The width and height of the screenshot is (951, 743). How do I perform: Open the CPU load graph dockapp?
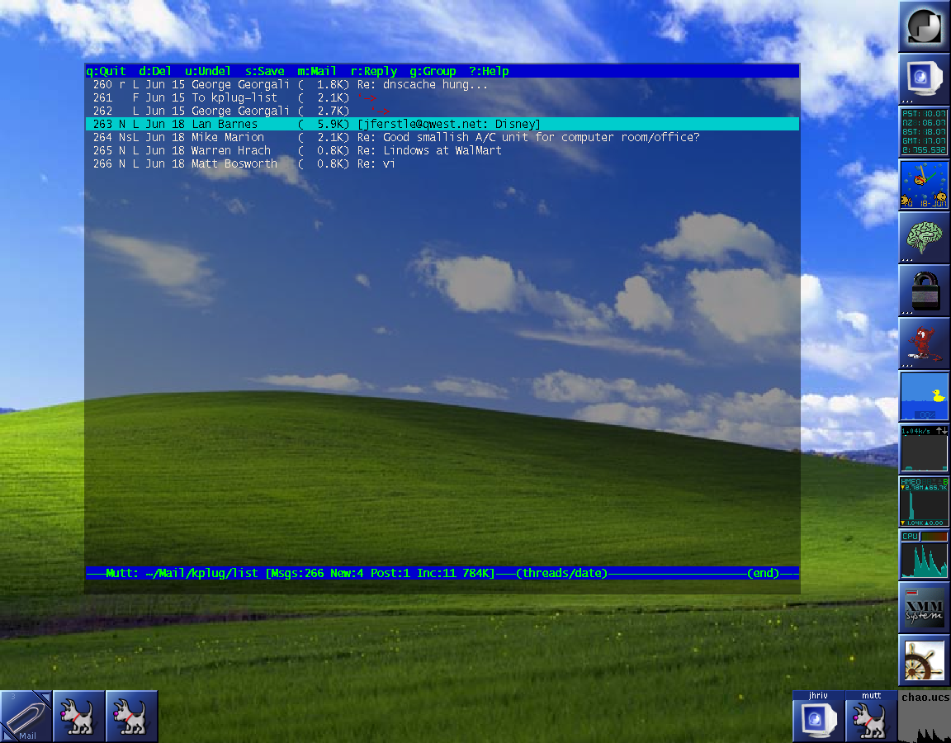pos(925,555)
